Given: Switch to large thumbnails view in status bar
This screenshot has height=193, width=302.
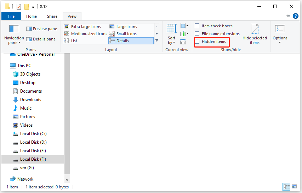Looking at the screenshot, I should [x=294, y=187].
